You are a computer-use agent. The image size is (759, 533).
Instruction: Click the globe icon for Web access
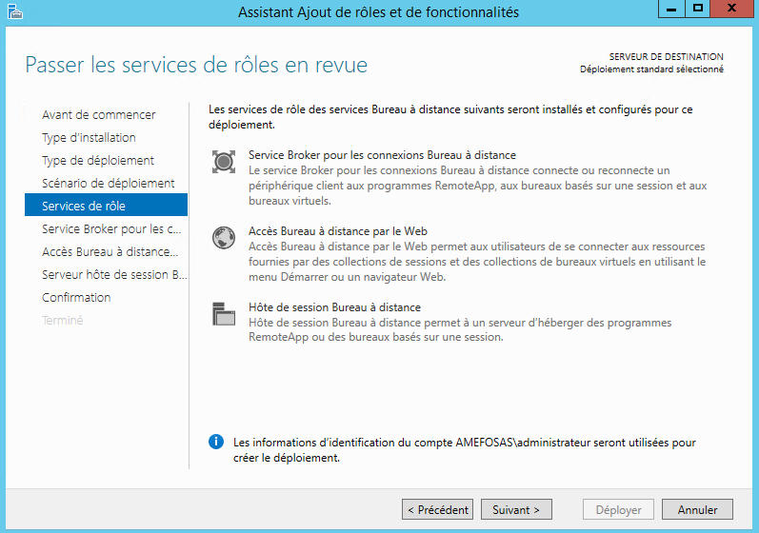(x=224, y=238)
